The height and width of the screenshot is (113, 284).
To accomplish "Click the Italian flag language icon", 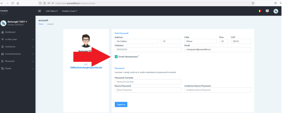I will click(x=260, y=11).
